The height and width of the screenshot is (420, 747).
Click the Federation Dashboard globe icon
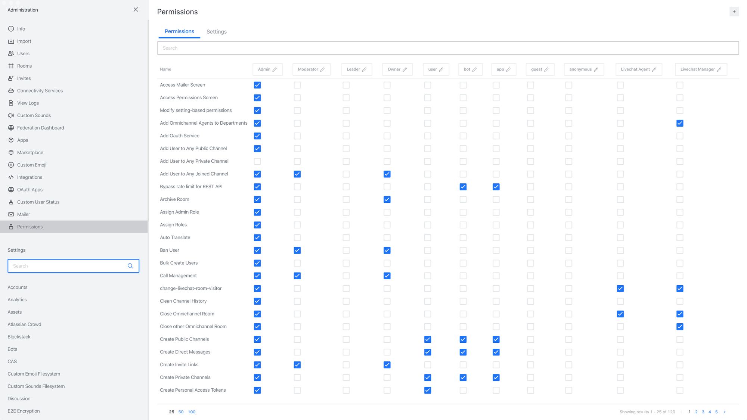pos(11,128)
